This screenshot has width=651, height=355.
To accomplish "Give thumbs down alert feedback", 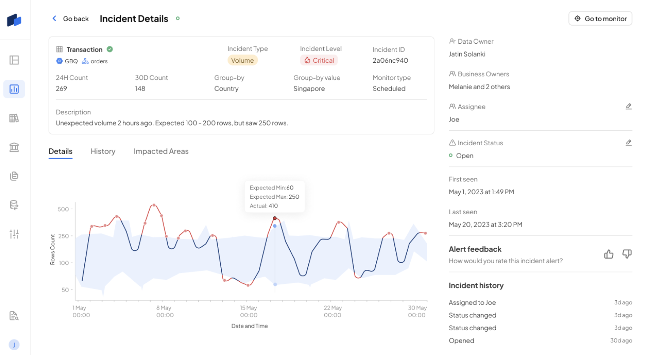I will (x=627, y=254).
